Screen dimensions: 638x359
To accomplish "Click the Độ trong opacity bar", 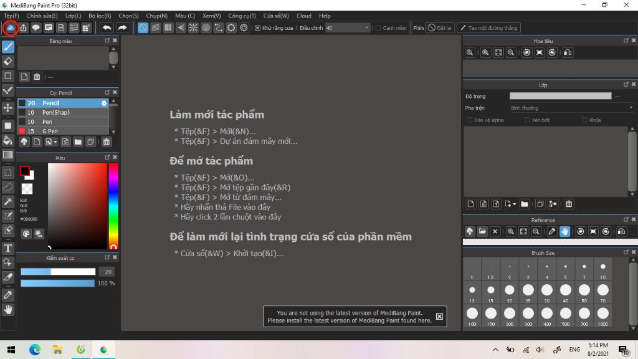I will (560, 96).
